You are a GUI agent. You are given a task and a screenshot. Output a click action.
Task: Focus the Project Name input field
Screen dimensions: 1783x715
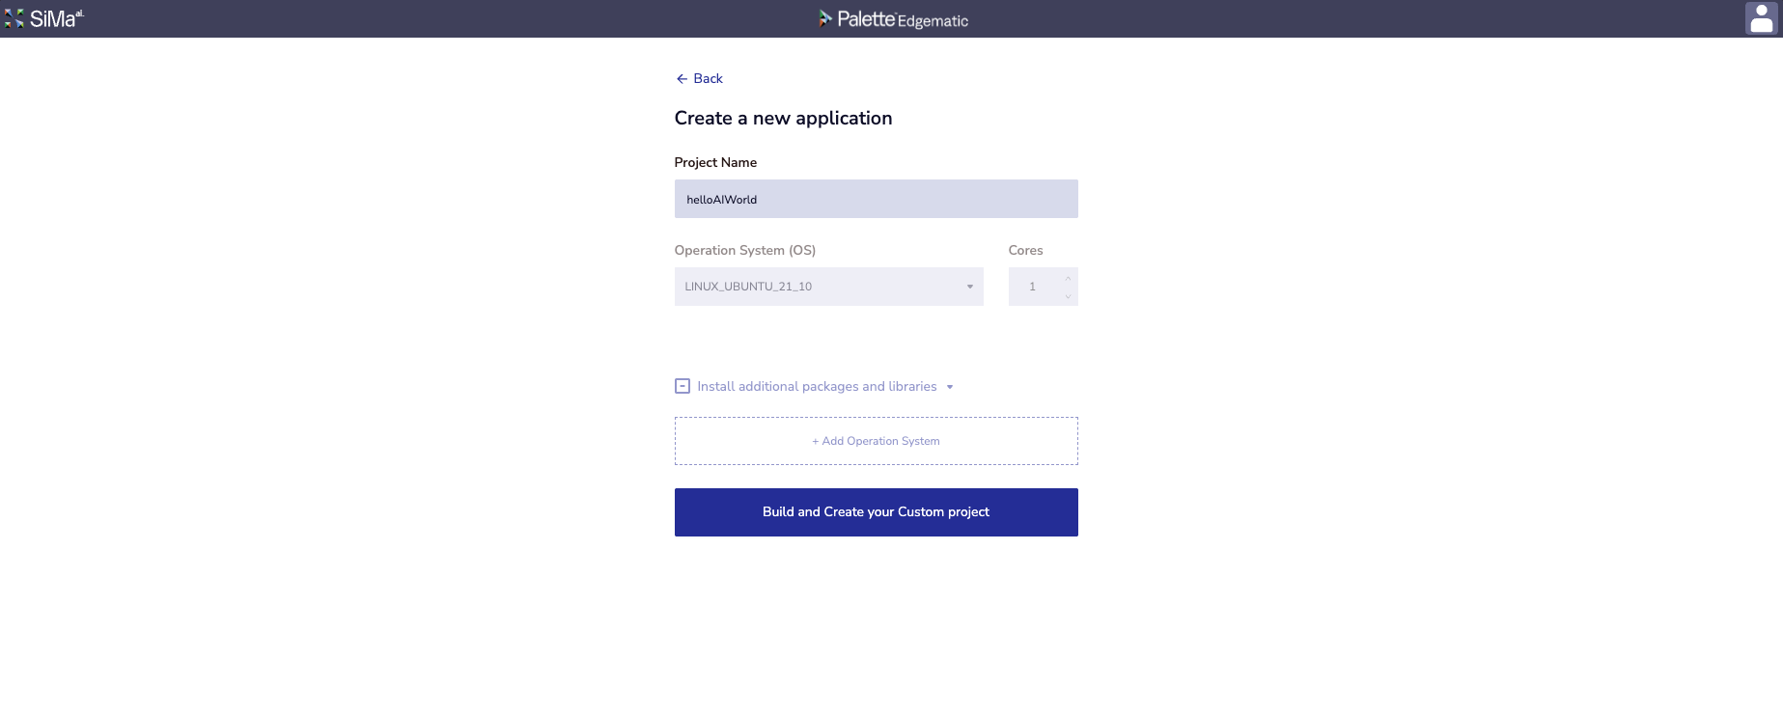click(876, 199)
